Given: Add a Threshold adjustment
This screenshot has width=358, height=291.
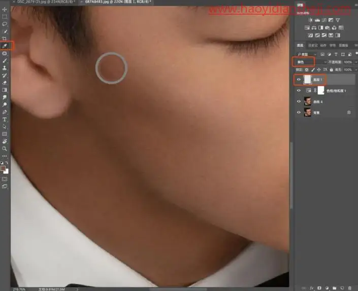Looking at the screenshot, I should [x=324, y=35].
